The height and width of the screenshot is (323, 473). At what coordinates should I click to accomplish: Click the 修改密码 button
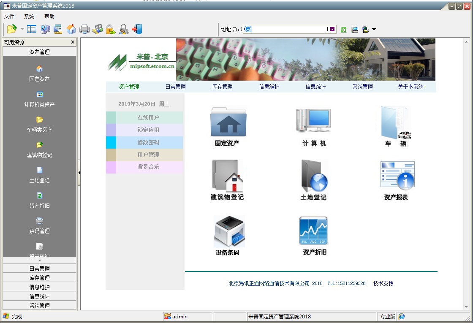tap(148, 142)
